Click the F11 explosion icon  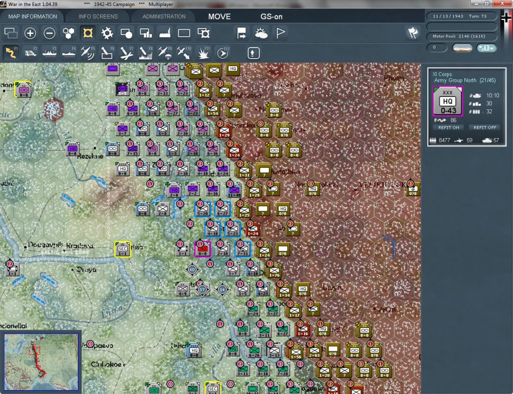click(203, 53)
